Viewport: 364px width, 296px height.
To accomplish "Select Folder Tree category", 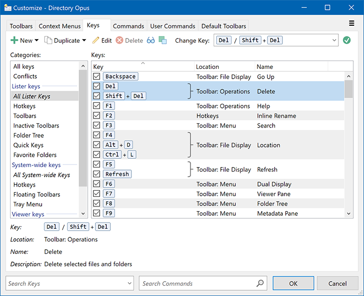I will pyautogui.click(x=45, y=135).
